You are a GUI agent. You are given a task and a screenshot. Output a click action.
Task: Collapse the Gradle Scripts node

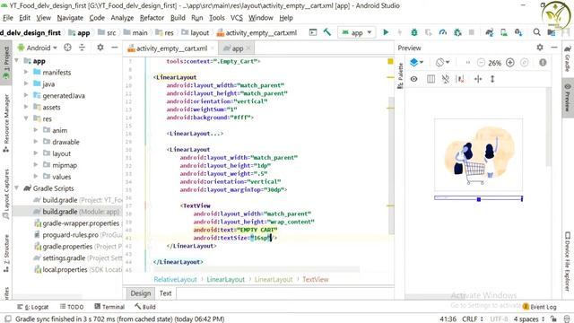[x=16, y=188]
